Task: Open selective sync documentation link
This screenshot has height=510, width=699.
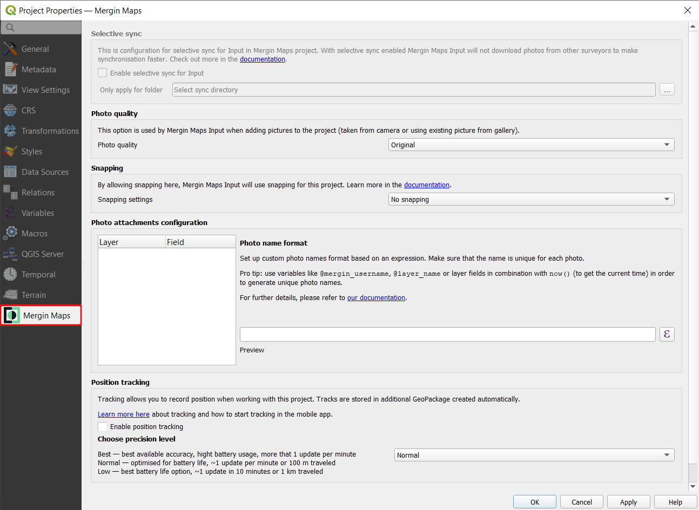Action: pyautogui.click(x=263, y=59)
